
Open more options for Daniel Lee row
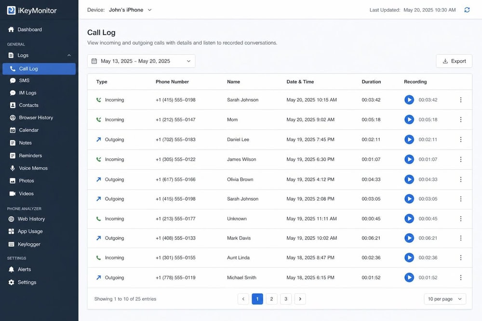pyautogui.click(x=460, y=140)
